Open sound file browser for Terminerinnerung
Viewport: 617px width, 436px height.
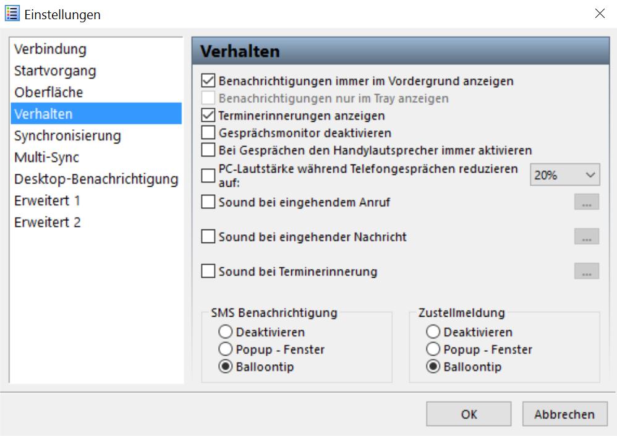pyautogui.click(x=586, y=271)
